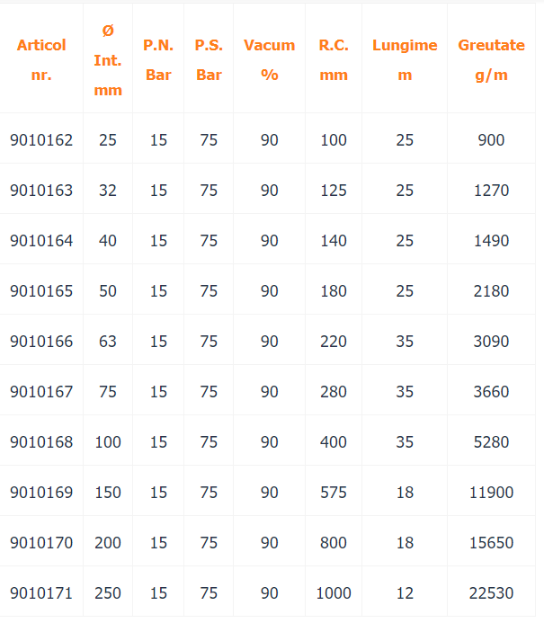Click the Greutate g/m header
Screen dimensions: 544x623
coord(491,60)
